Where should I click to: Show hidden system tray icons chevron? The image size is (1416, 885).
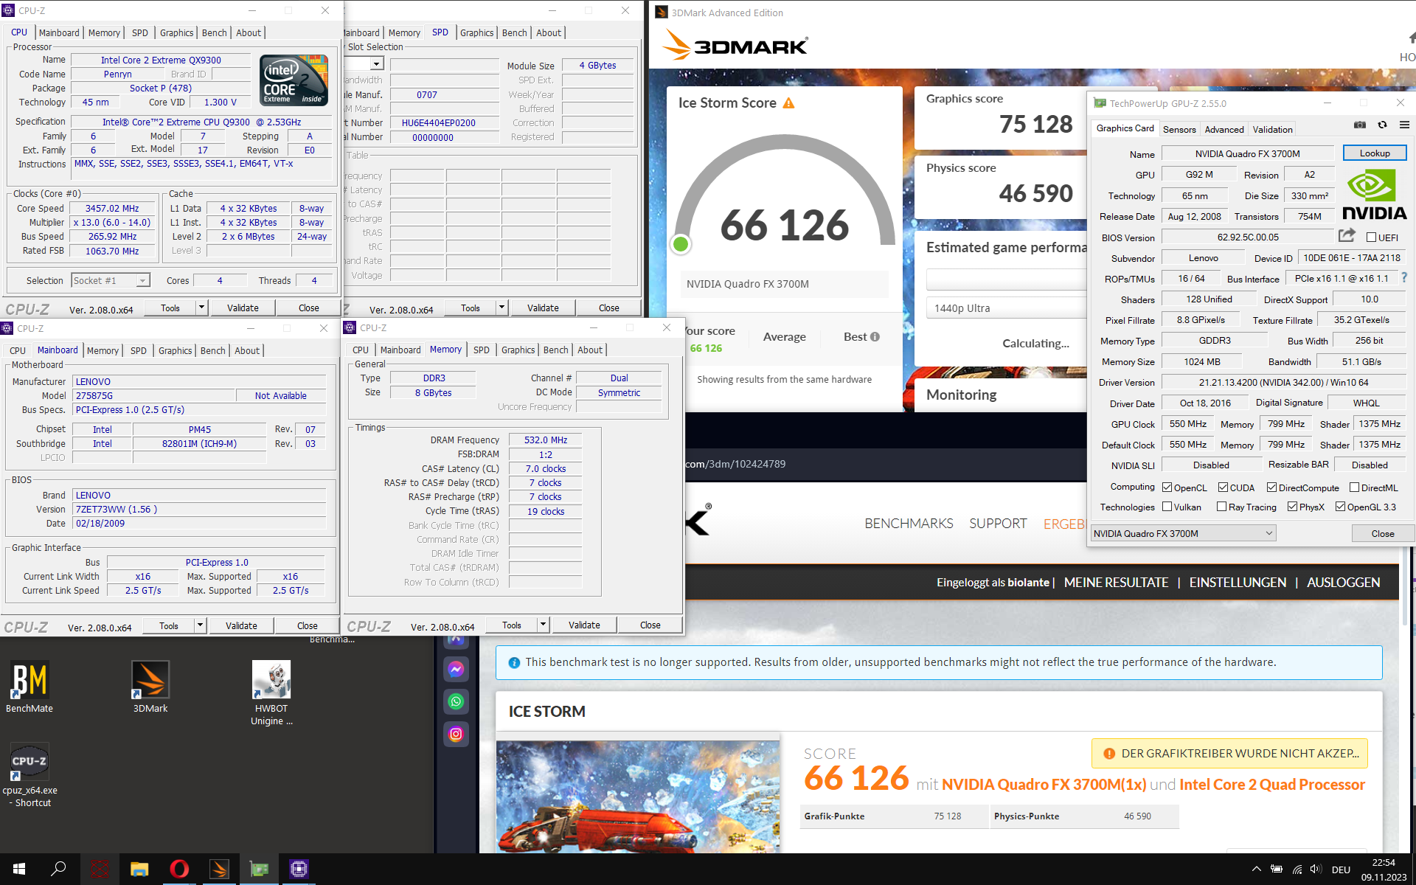pos(1257,870)
